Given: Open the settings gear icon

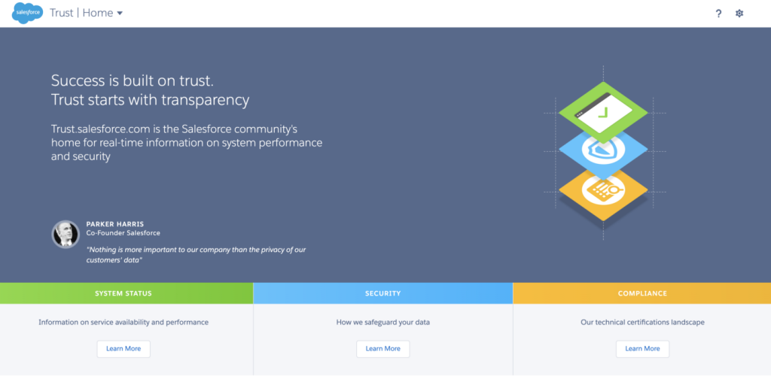Looking at the screenshot, I should [739, 14].
